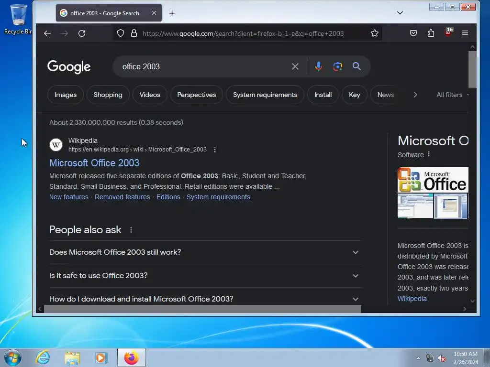Select the Perspectives filter chip
Image resolution: width=490 pixels, height=367 pixels.
click(197, 95)
